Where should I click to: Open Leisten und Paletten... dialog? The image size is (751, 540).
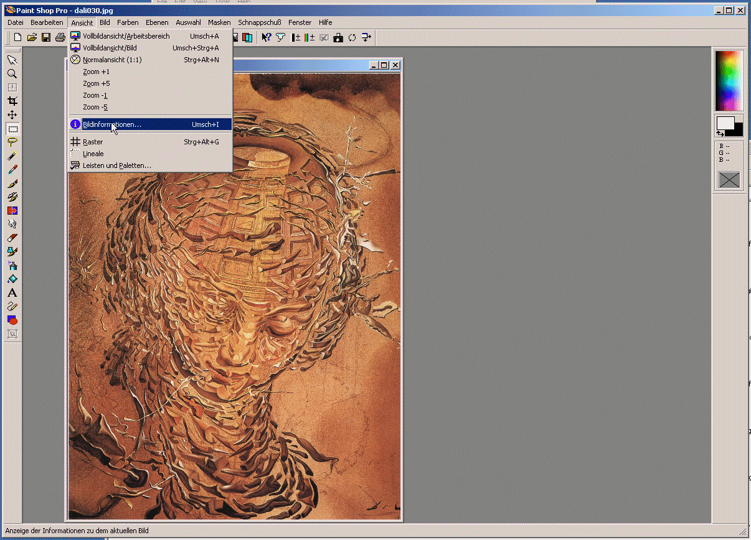pos(150,165)
